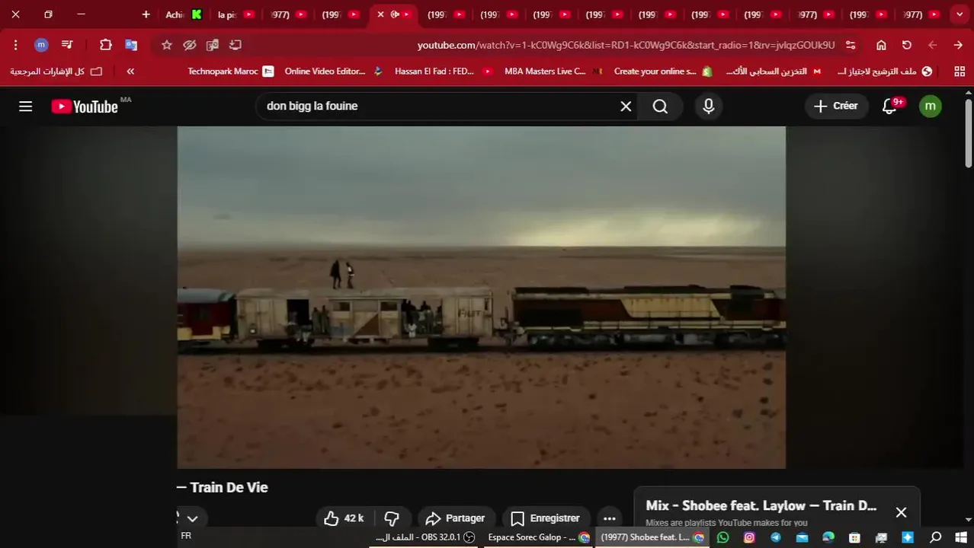Viewport: 974px width, 548px height.
Task: Open the Chrome profile 'm' icon
Action: point(41,45)
